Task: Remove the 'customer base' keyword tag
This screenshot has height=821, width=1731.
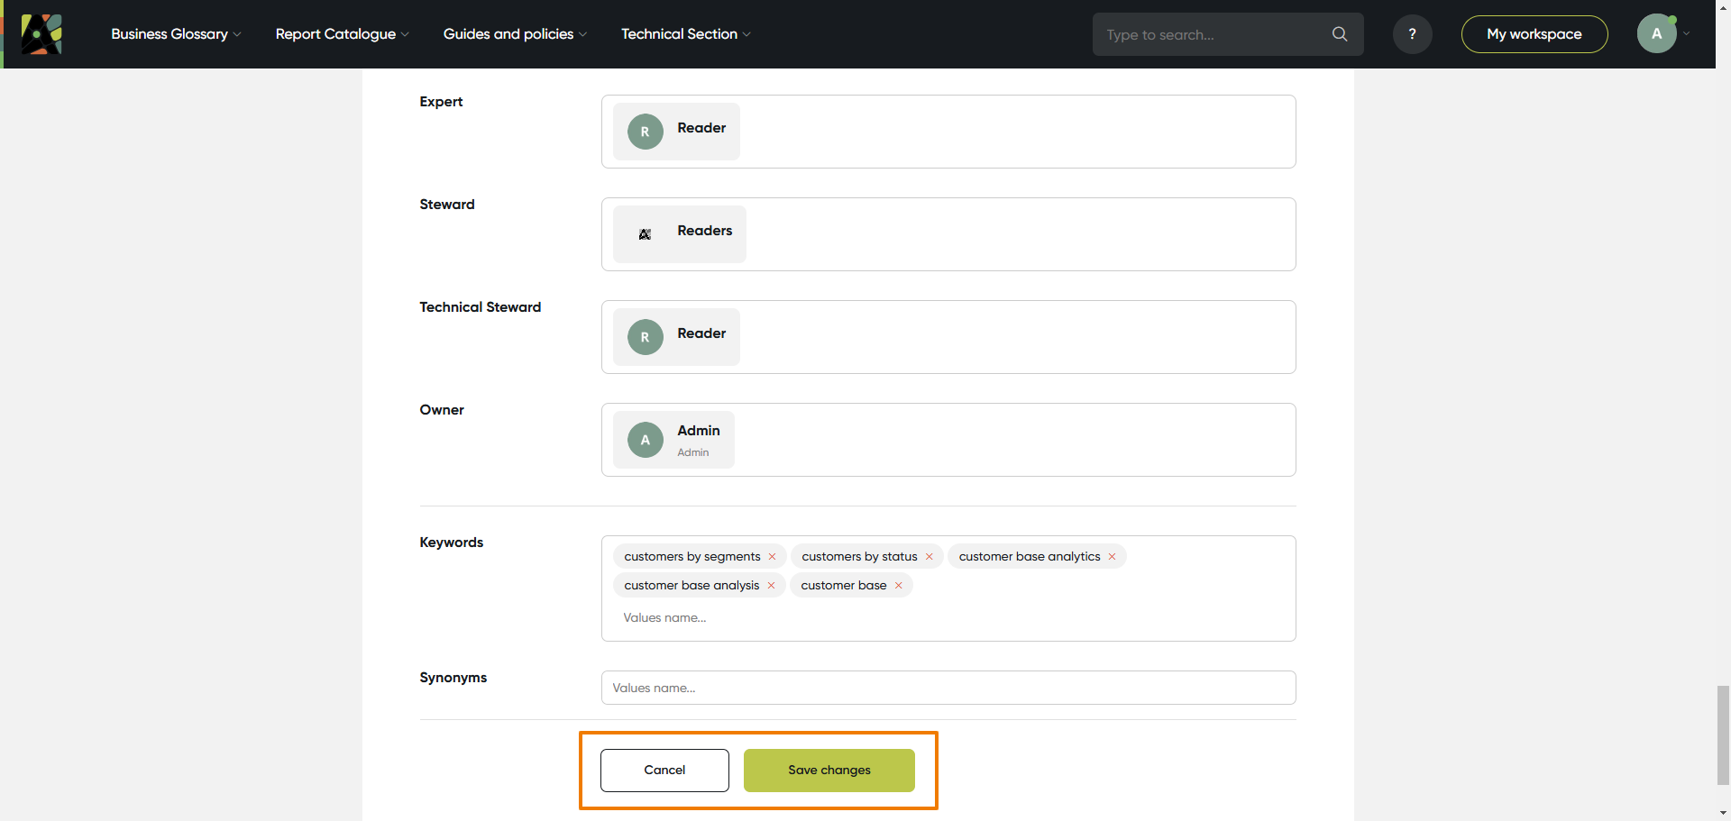Action: pos(899,586)
